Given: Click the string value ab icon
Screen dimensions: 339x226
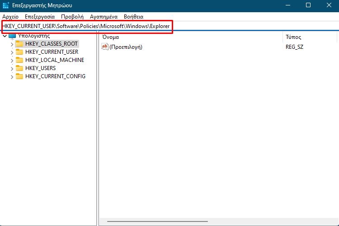Looking at the screenshot, I should click(105, 47).
